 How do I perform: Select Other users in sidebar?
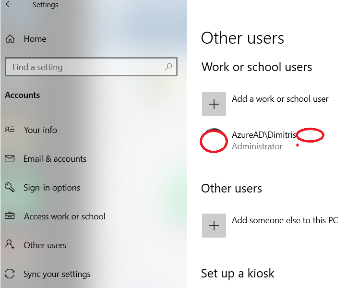tap(45, 245)
